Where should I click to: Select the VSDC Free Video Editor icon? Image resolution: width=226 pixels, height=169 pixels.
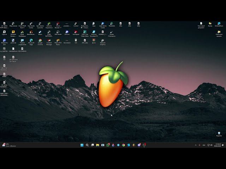tap(85, 33)
